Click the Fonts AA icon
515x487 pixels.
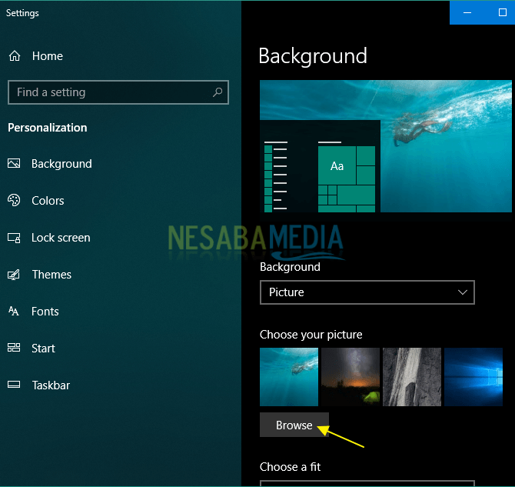point(14,311)
